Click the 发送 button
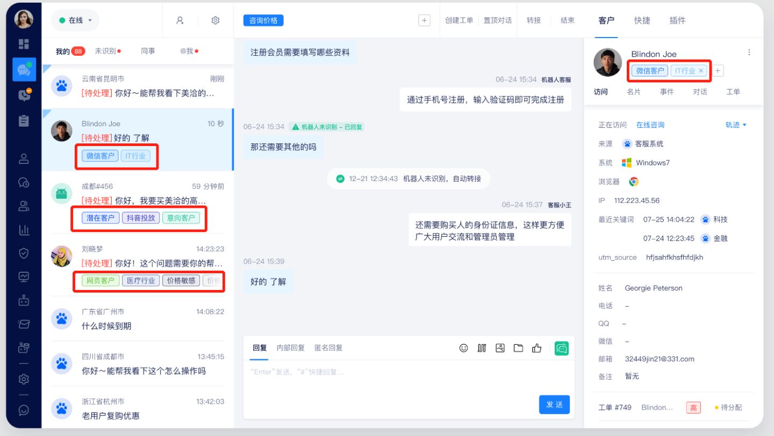774x436 pixels. 554,405
